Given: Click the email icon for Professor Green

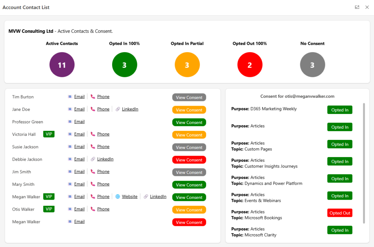Looking at the screenshot, I should pos(70,122).
